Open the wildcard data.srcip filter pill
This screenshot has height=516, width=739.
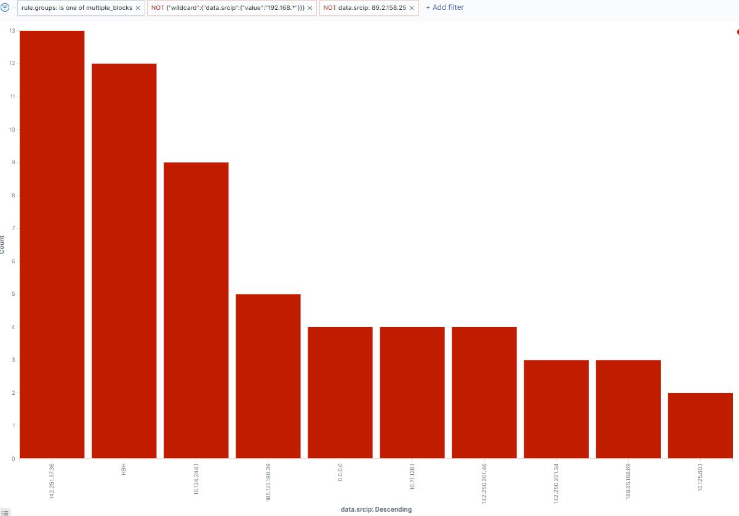pos(228,8)
